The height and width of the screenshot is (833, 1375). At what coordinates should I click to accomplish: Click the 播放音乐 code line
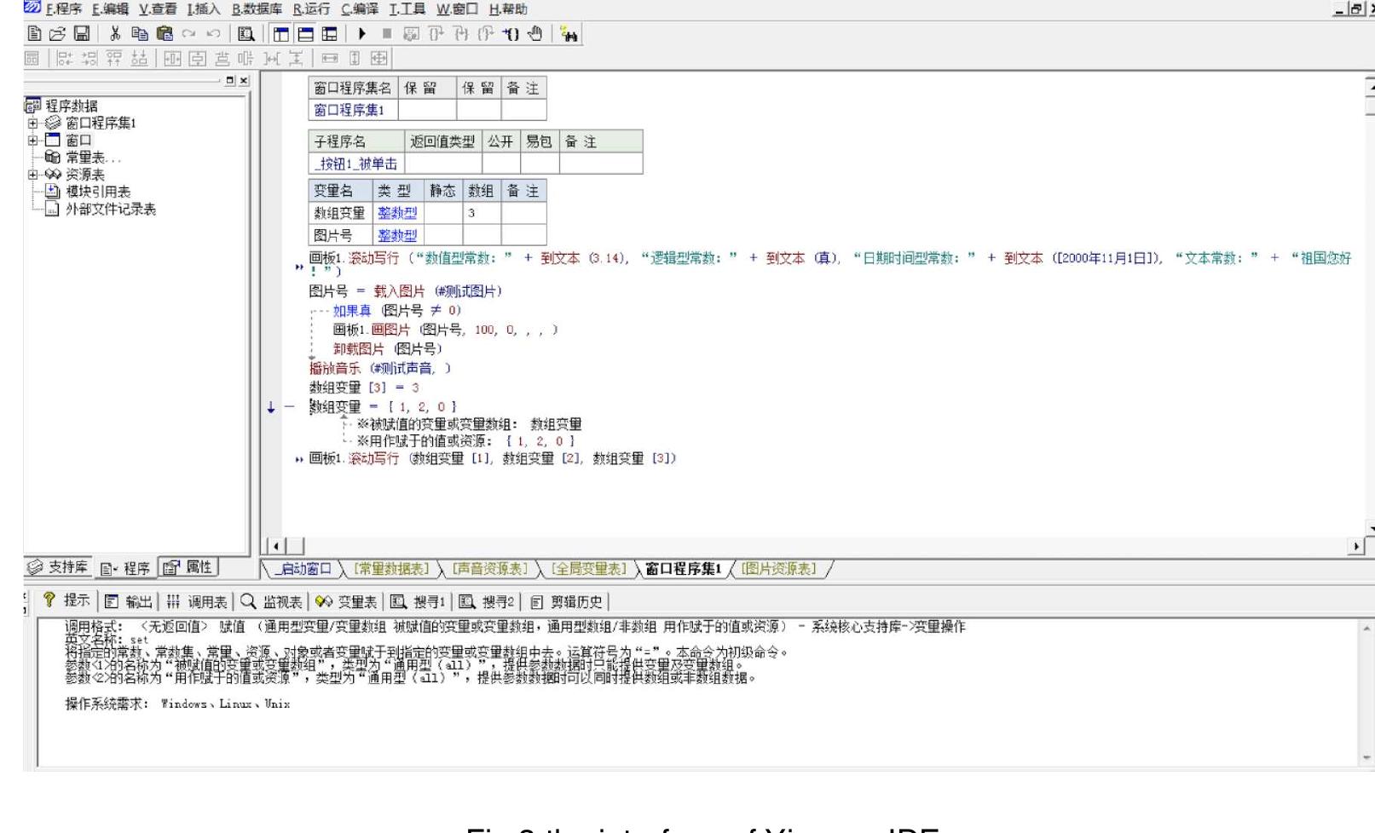coord(380,368)
